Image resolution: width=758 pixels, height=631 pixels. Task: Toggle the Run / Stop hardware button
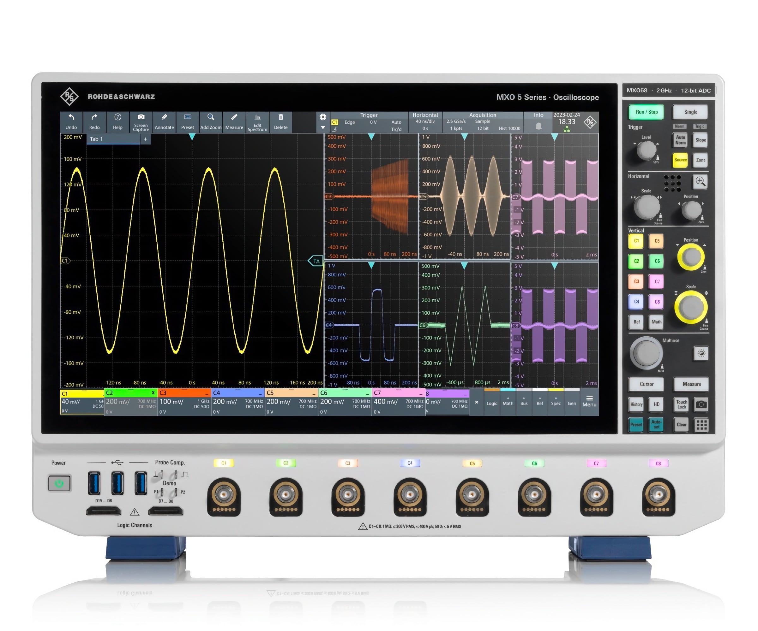click(x=647, y=112)
